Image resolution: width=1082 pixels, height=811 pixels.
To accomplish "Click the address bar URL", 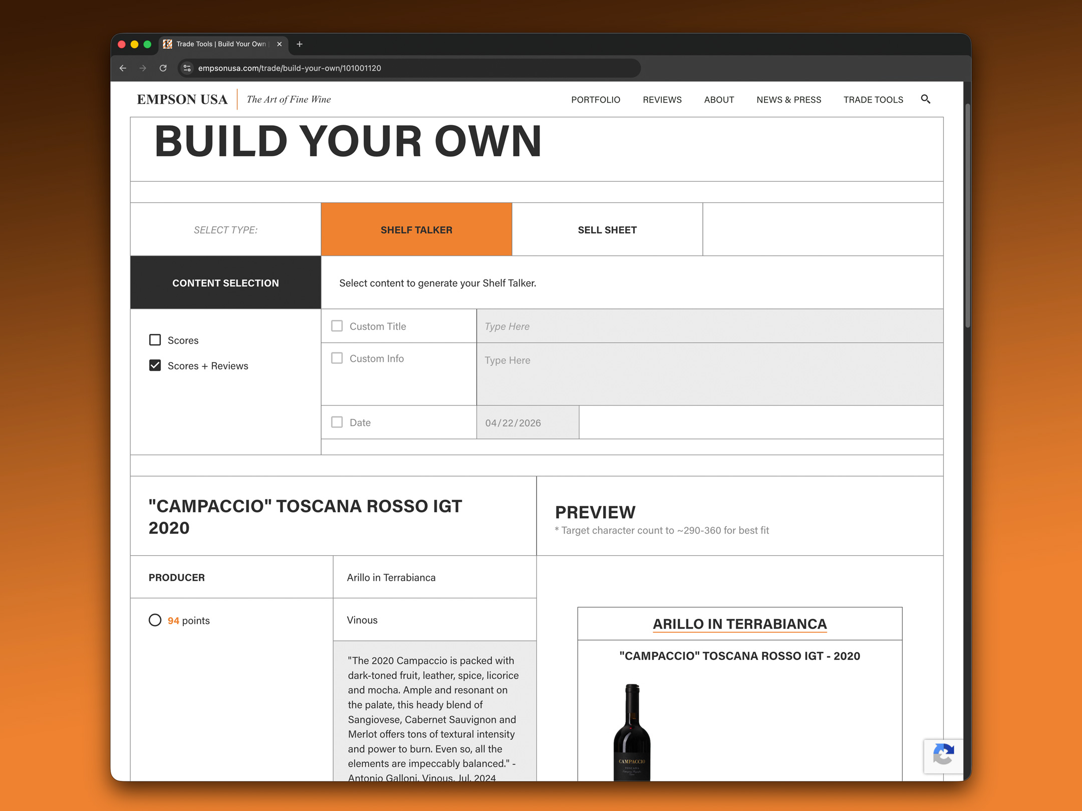I will click(x=290, y=68).
